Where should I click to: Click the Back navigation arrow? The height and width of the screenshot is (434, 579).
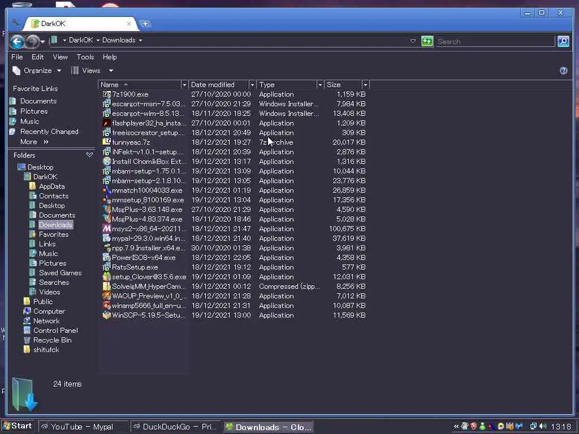coord(17,41)
